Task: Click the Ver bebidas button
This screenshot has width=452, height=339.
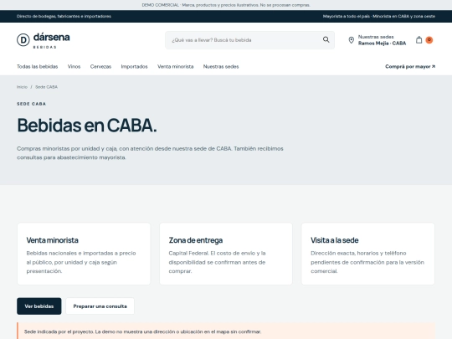Action: (x=39, y=306)
